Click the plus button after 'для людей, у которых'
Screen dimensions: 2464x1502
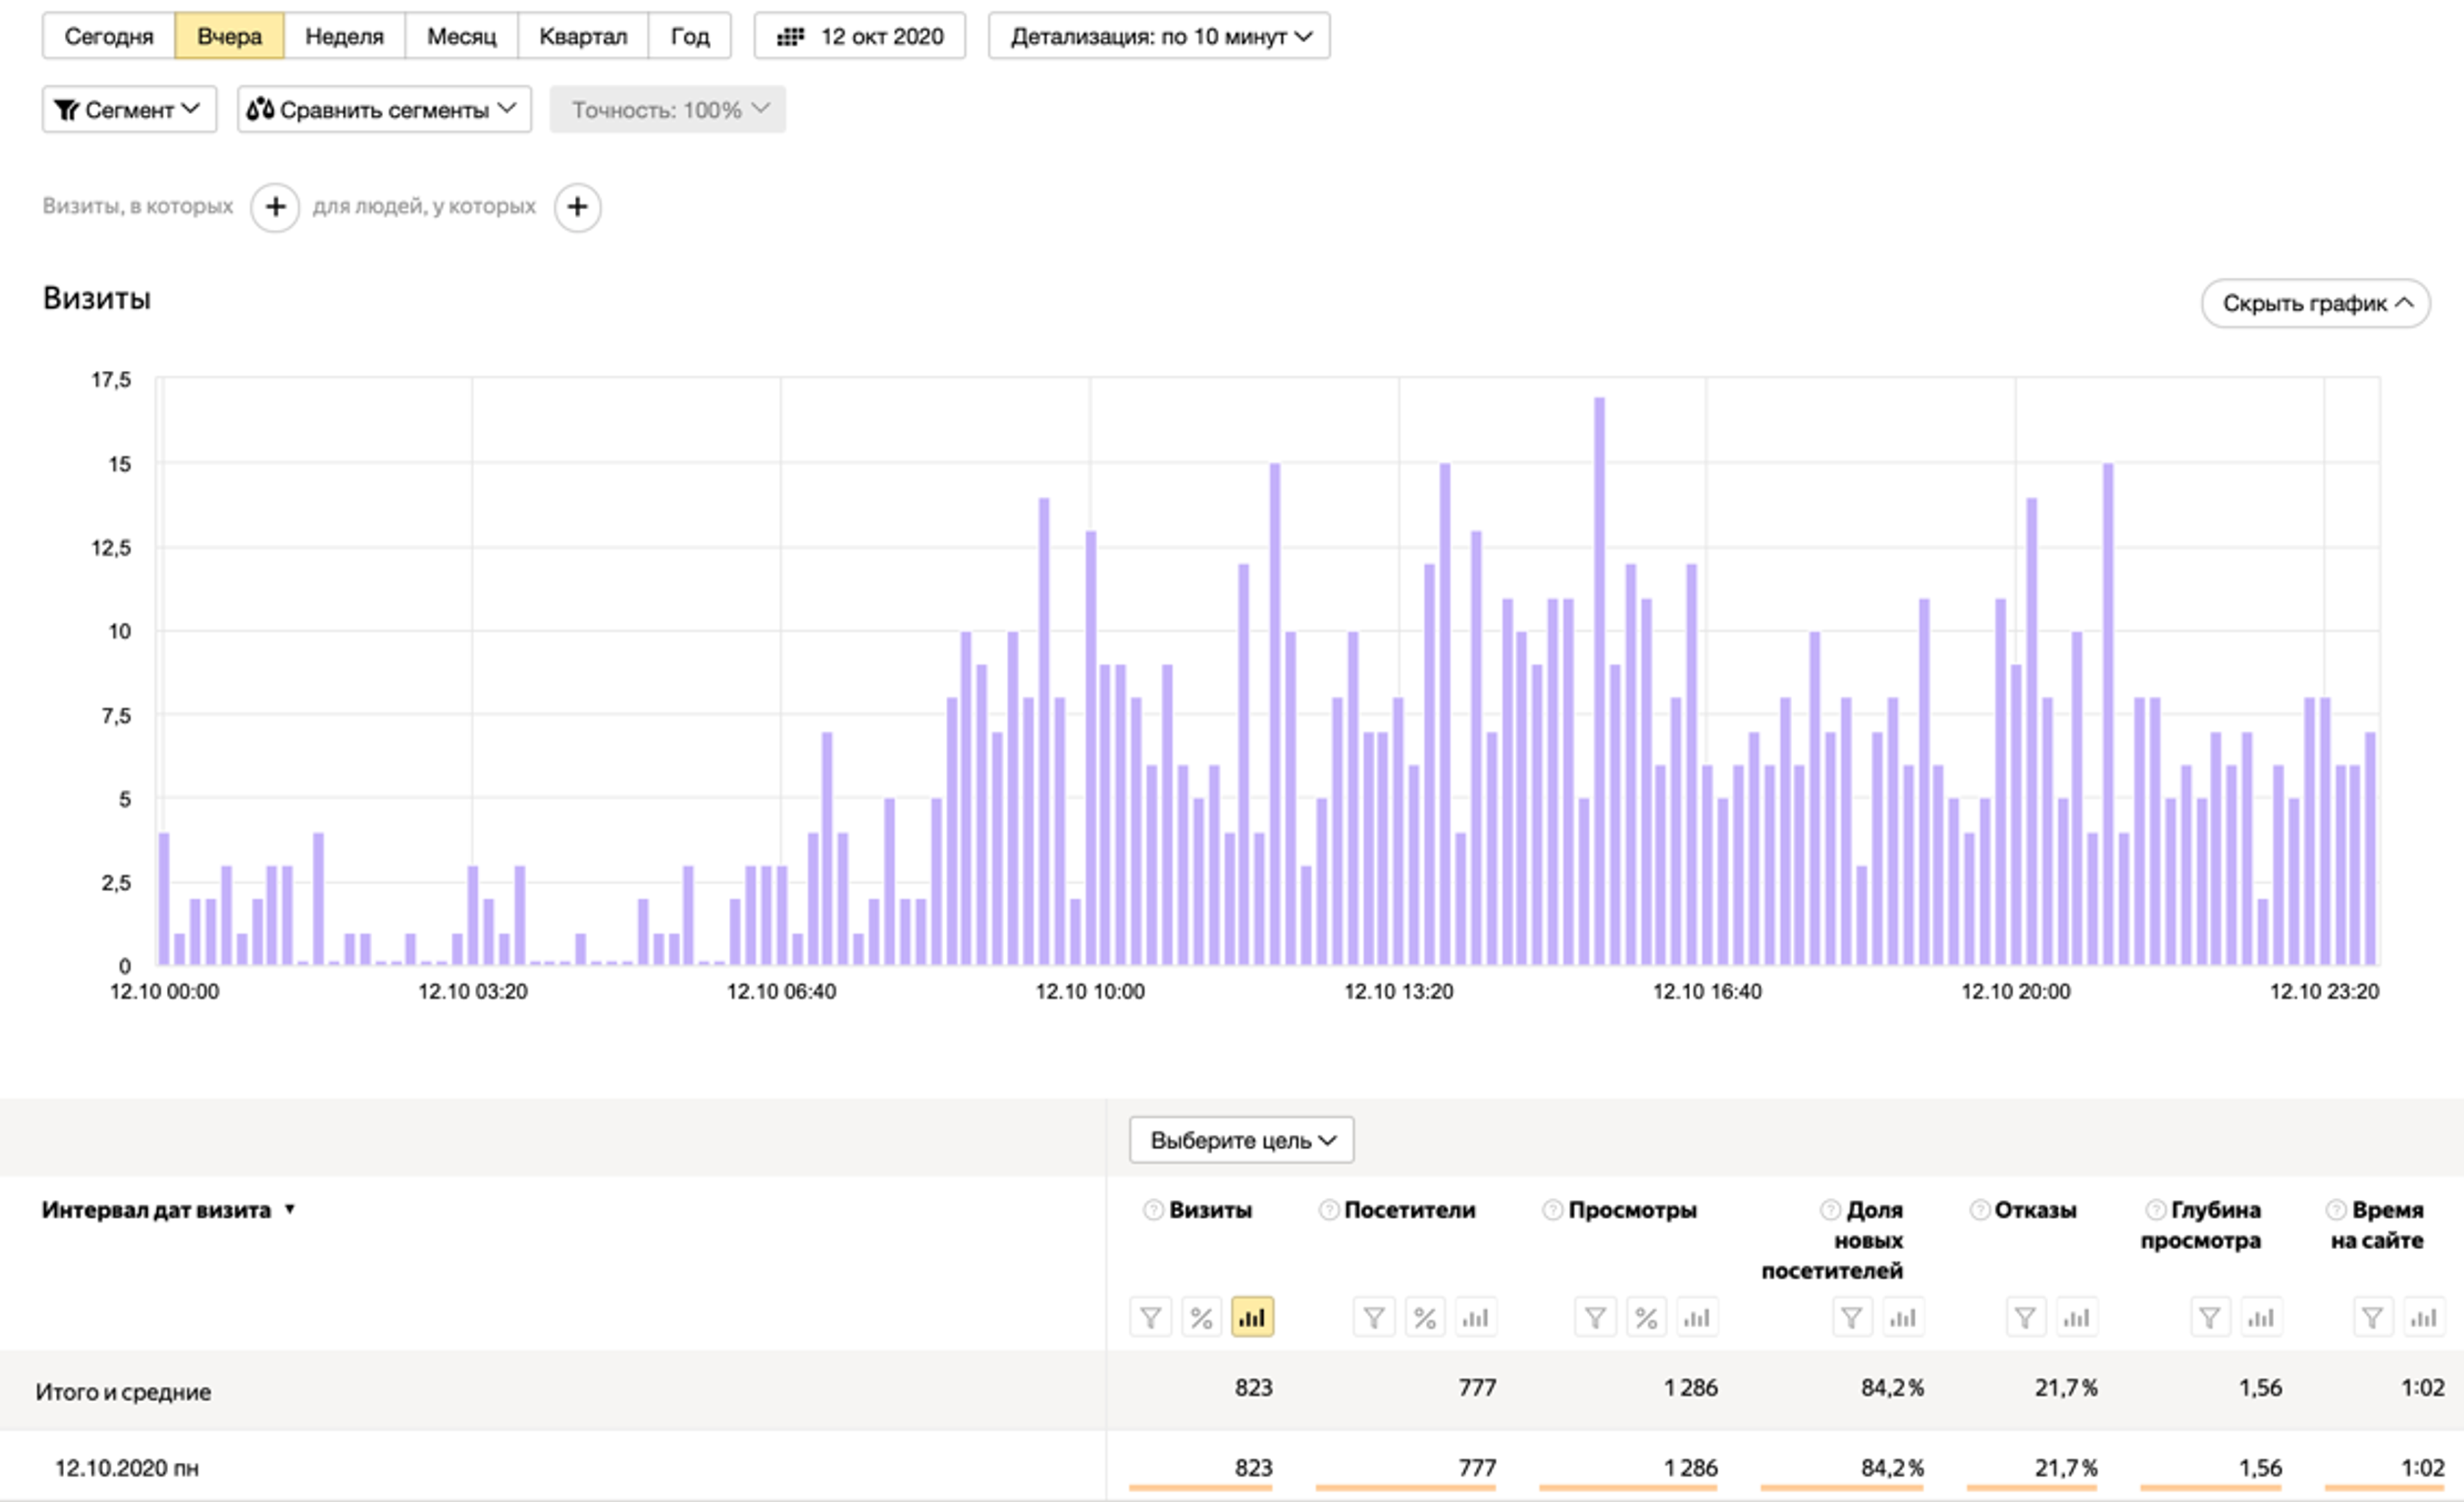coord(577,207)
